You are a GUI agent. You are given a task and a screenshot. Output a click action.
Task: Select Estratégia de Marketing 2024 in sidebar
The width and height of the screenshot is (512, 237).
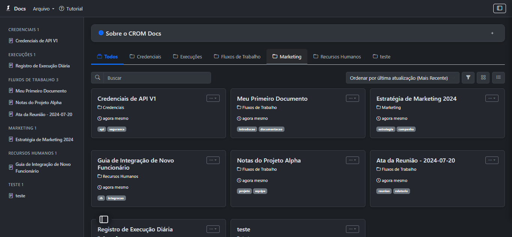click(x=44, y=140)
